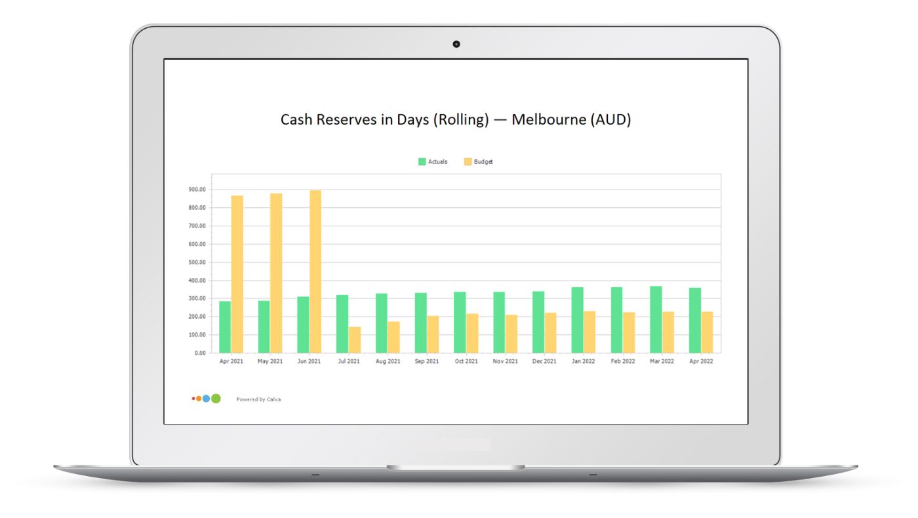Select the chart title text
This screenshot has height=518, width=918.
point(456,119)
